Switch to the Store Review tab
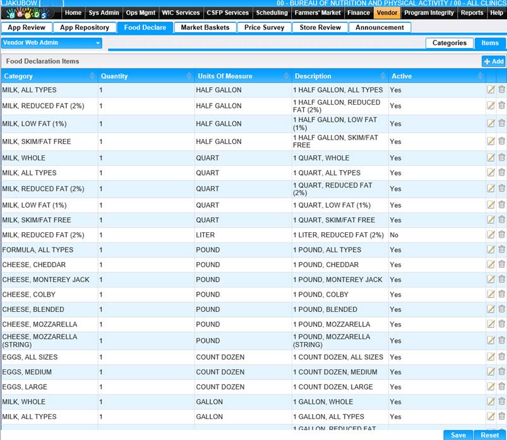This screenshot has height=440, width=507. [320, 28]
